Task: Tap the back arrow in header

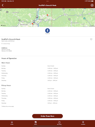Action: point(3,5)
